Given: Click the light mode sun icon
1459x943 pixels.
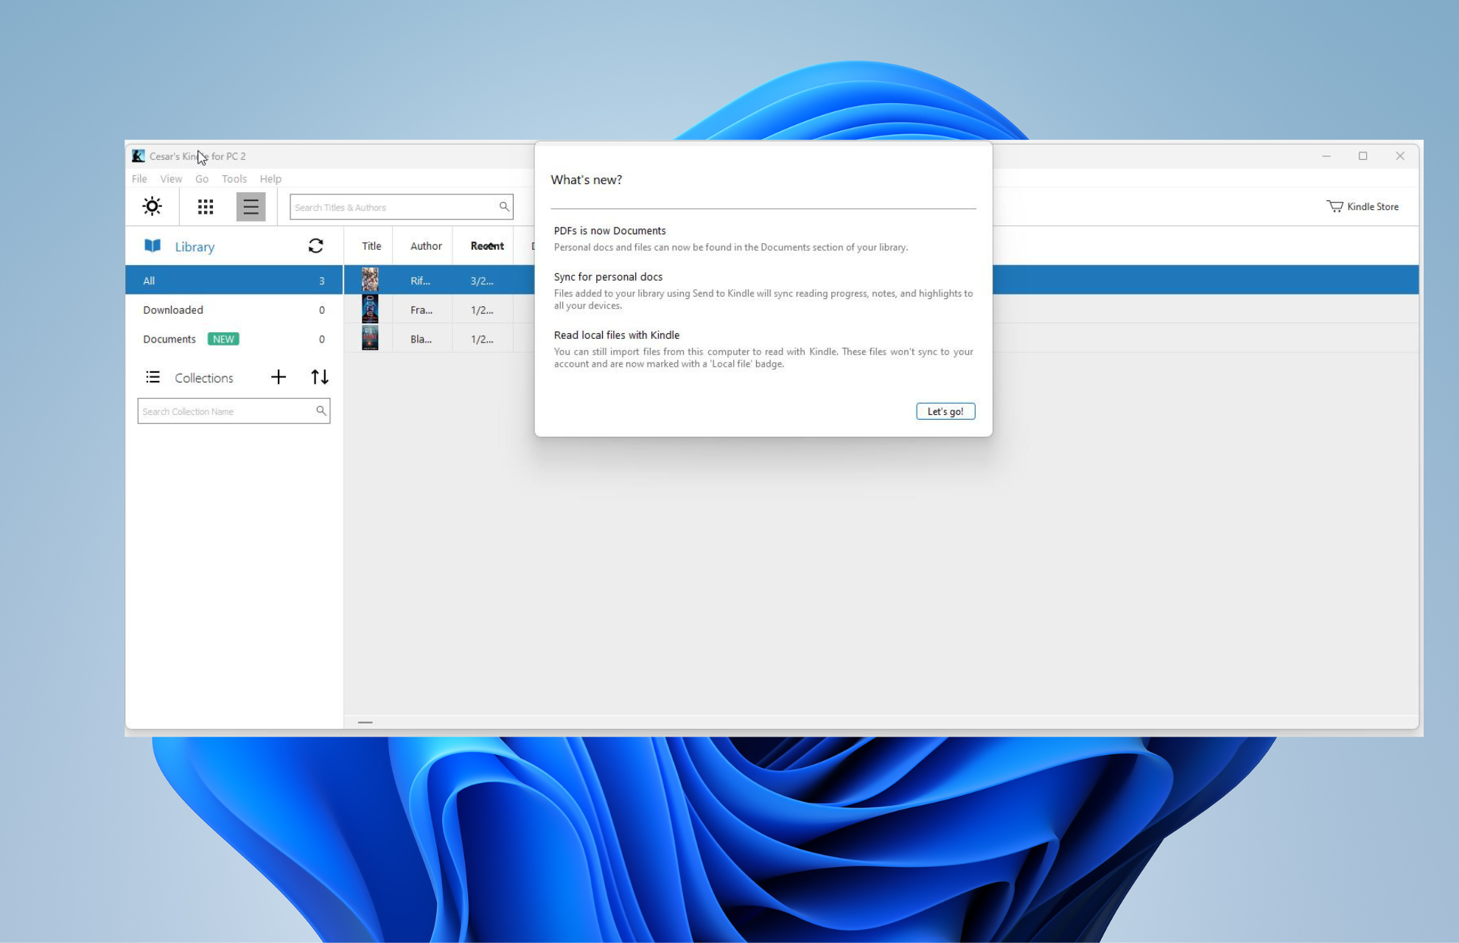Looking at the screenshot, I should [x=152, y=206].
